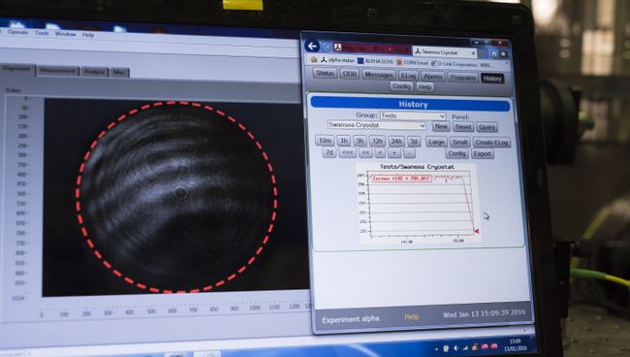Open favorites via the star icon

point(503,54)
